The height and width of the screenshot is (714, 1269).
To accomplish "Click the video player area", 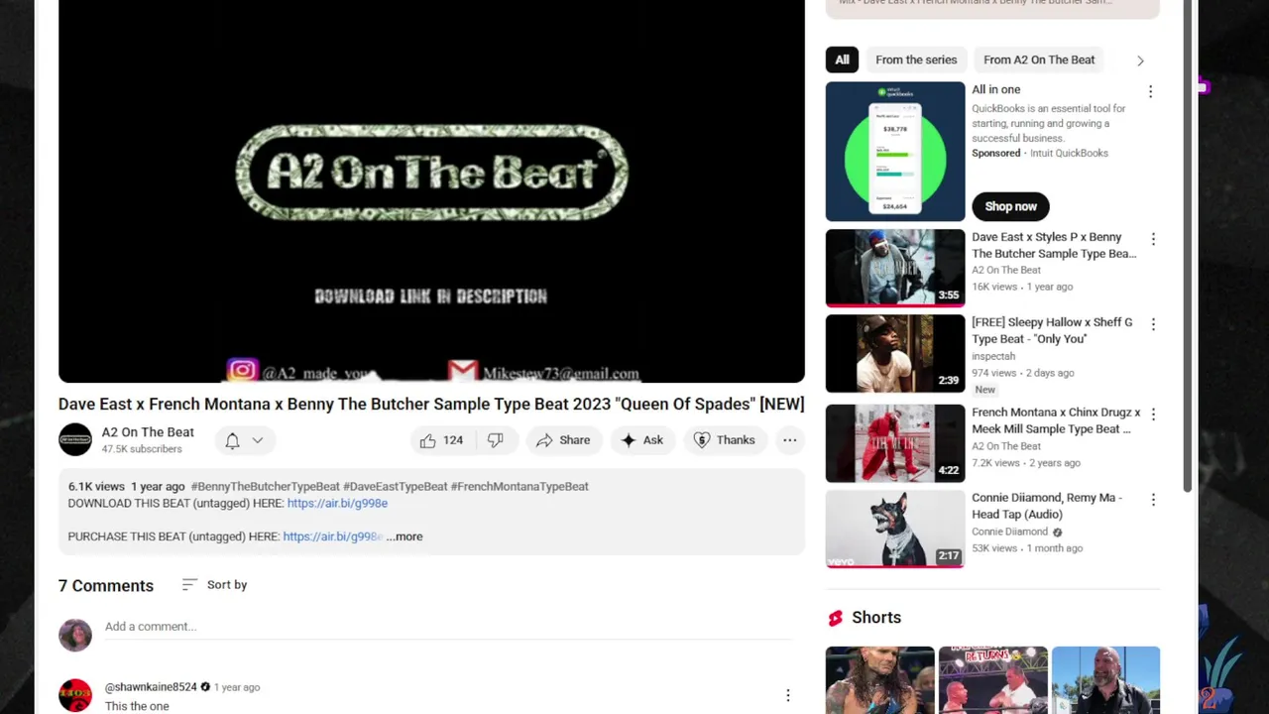I will click(x=431, y=190).
